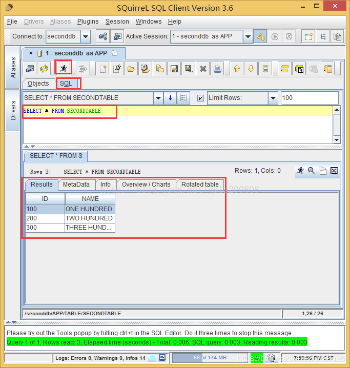Create a new SQL file with blank page icon
350x368 pixels.
[x=102, y=69]
